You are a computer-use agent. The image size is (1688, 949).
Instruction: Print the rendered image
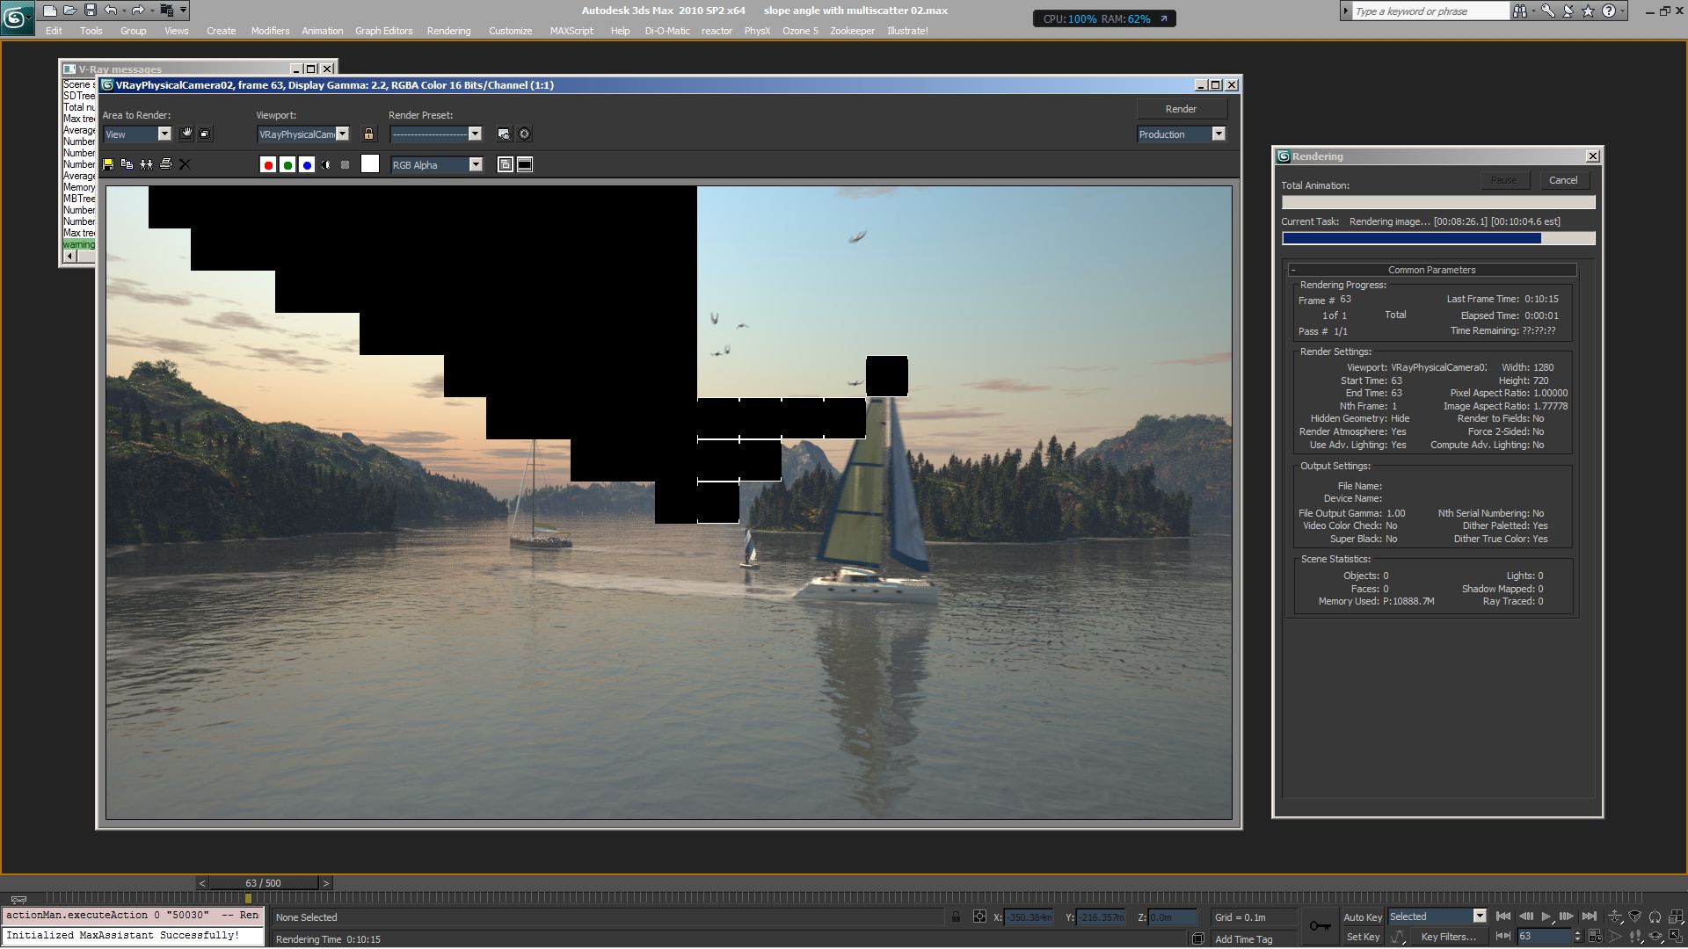point(165,164)
